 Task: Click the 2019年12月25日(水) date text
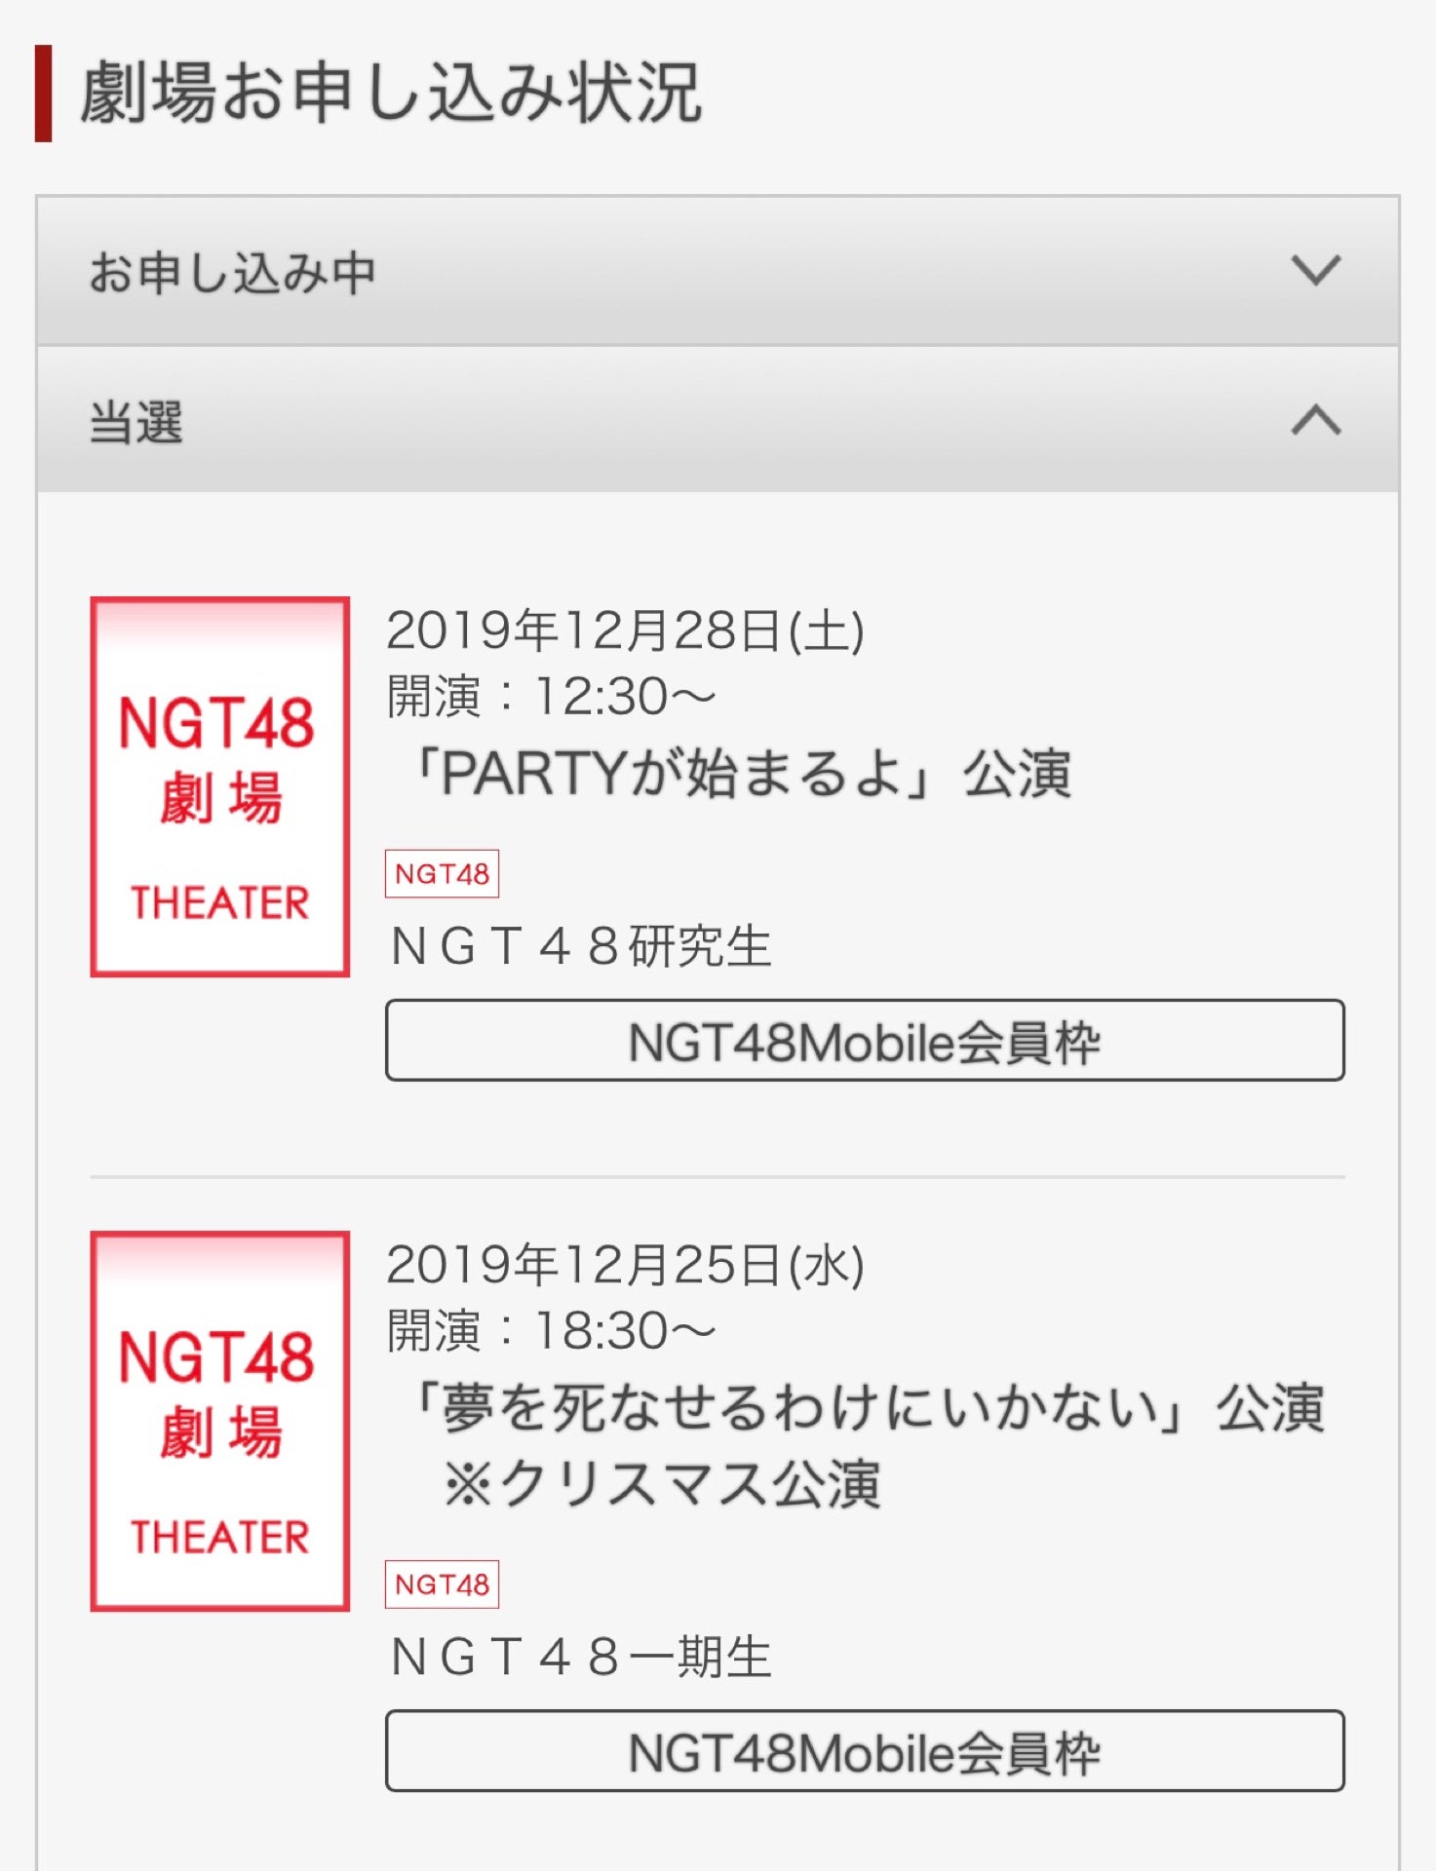625,1265
